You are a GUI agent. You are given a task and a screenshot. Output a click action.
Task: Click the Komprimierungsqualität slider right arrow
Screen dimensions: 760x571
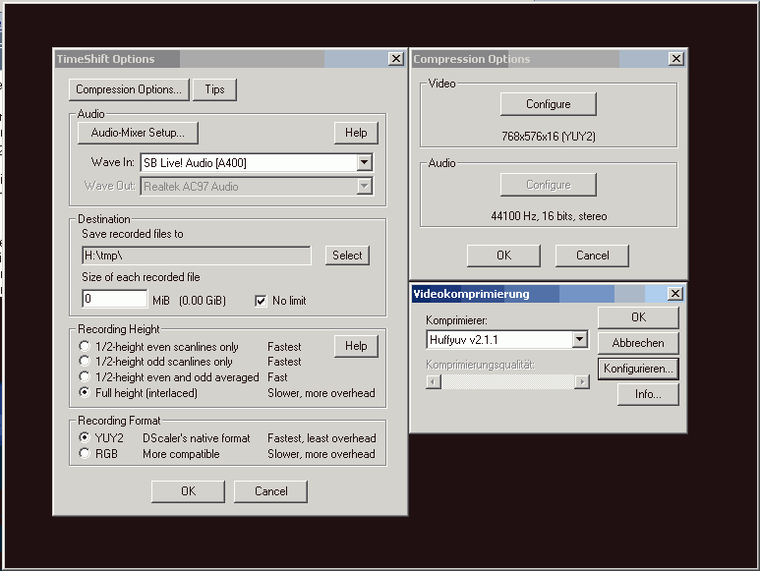583,381
